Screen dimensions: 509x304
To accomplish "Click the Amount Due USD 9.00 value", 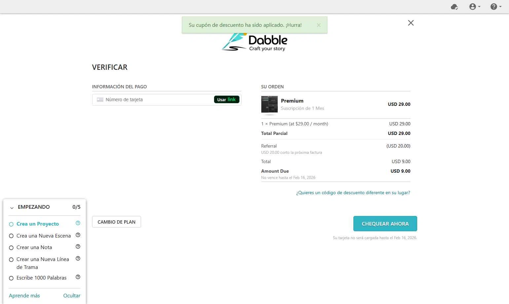I will (x=400, y=171).
